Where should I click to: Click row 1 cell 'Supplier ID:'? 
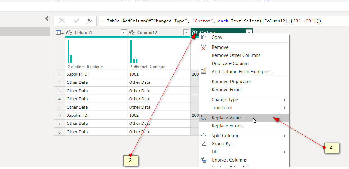(x=97, y=74)
